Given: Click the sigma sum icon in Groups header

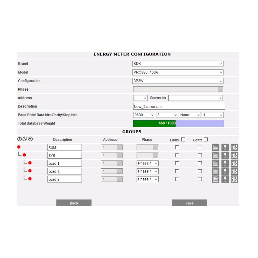Looking at the screenshot, I should click(x=20, y=139).
